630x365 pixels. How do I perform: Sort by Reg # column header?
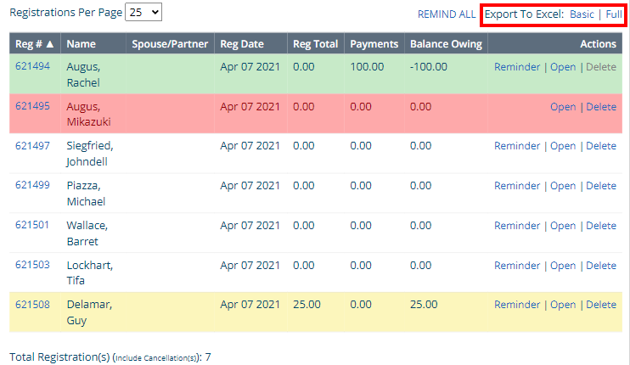35,44
